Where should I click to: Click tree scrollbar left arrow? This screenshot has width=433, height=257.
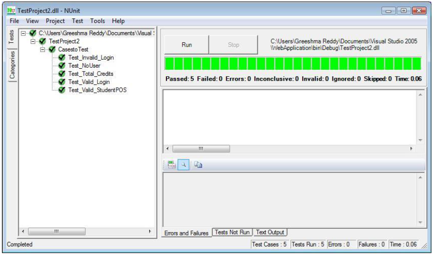click(23, 232)
